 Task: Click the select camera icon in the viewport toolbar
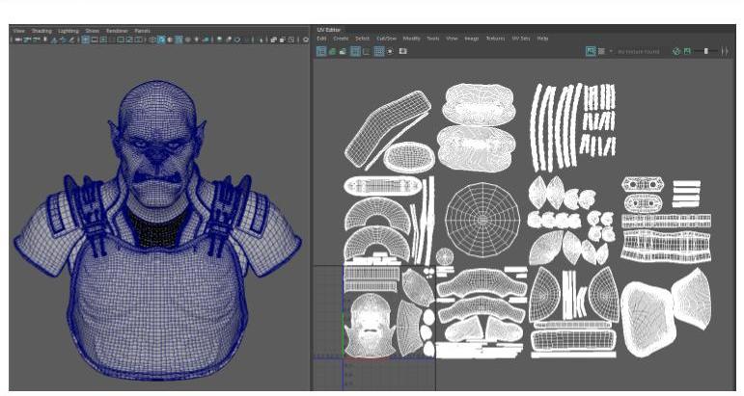coord(17,40)
